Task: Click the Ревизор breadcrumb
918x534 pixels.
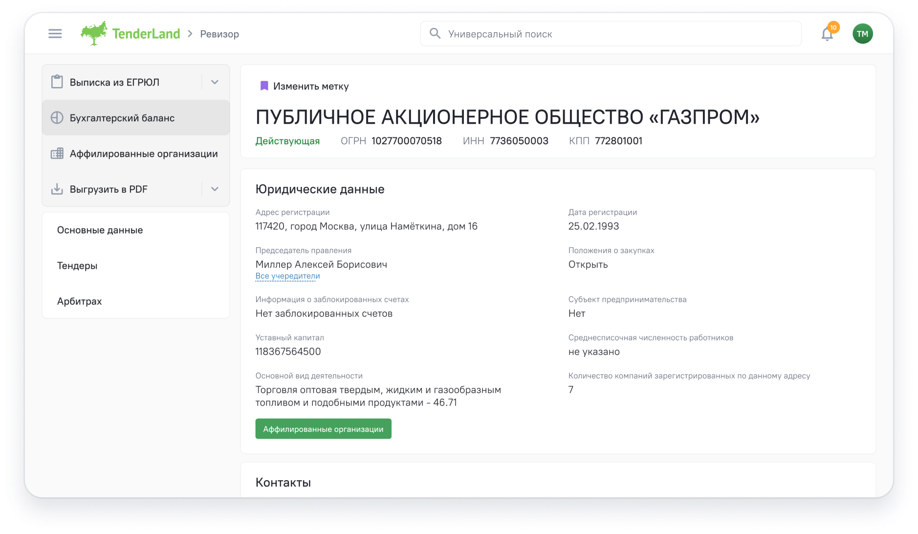Action: [219, 34]
